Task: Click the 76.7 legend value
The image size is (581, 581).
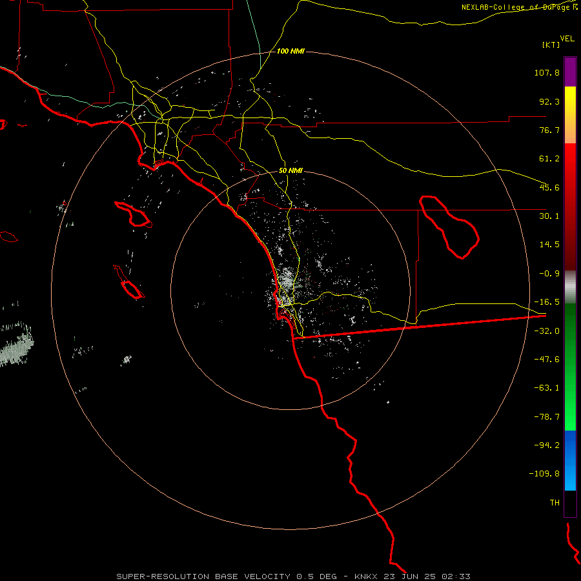Action: 549,130
